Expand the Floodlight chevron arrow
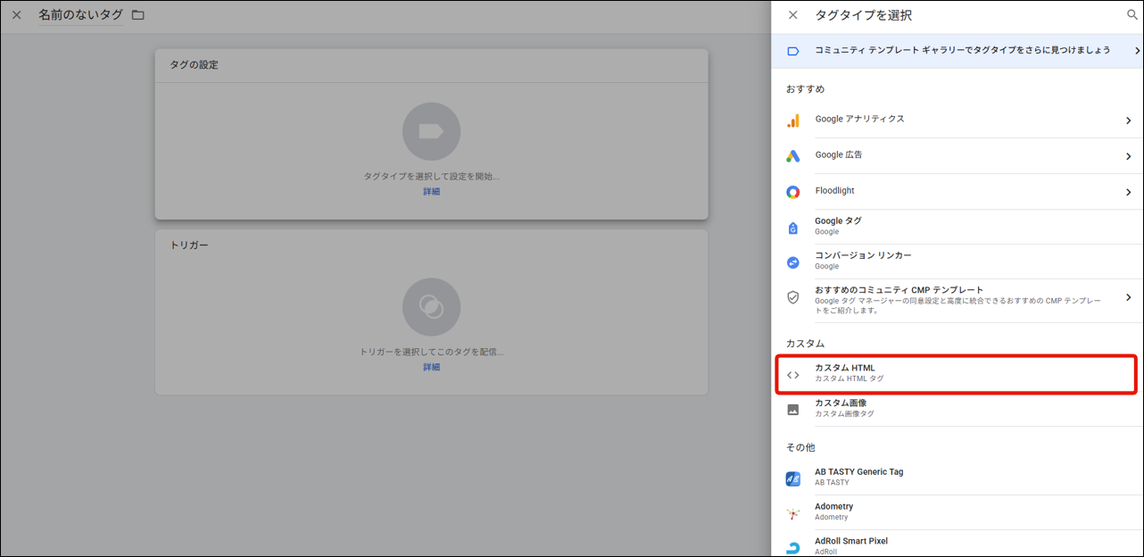This screenshot has width=1144, height=557. click(x=1128, y=192)
